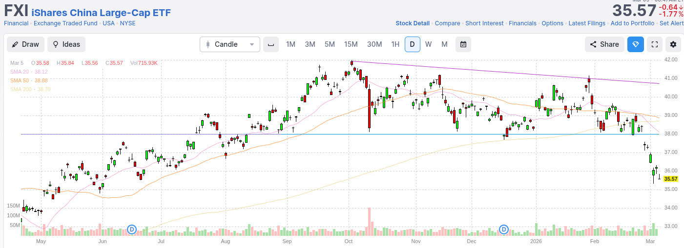Open chart settings gear

(673, 44)
